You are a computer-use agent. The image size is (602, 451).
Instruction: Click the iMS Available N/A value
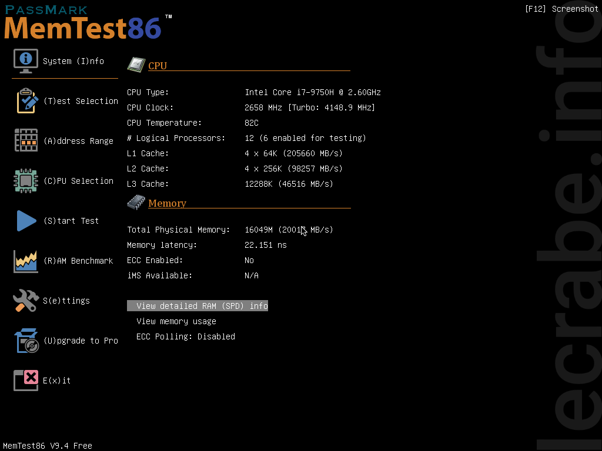pos(252,276)
